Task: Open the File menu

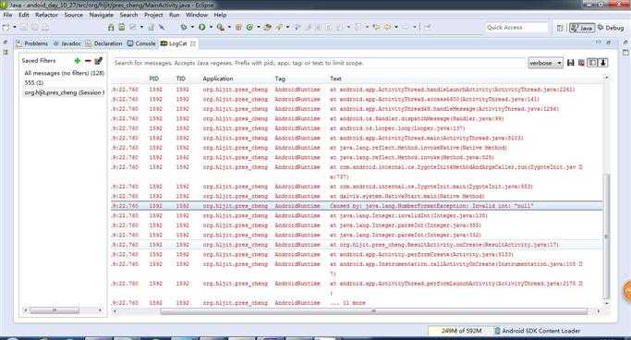Action: click(7, 15)
